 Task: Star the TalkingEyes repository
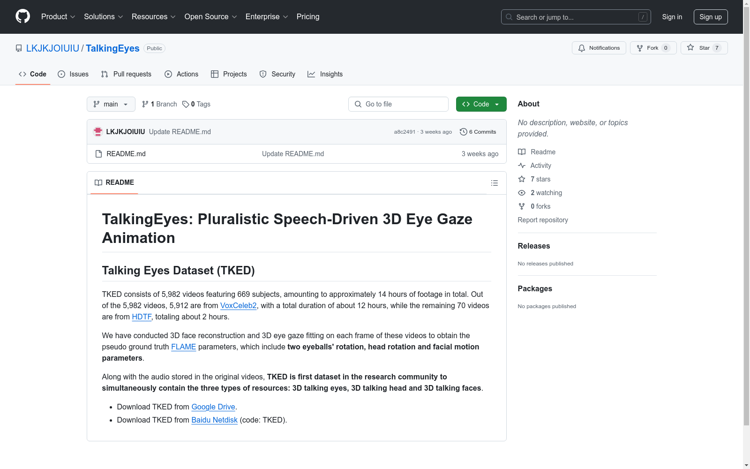[704, 48]
